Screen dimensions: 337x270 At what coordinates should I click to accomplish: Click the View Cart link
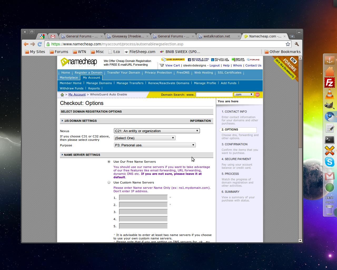pyautogui.click(x=172, y=65)
